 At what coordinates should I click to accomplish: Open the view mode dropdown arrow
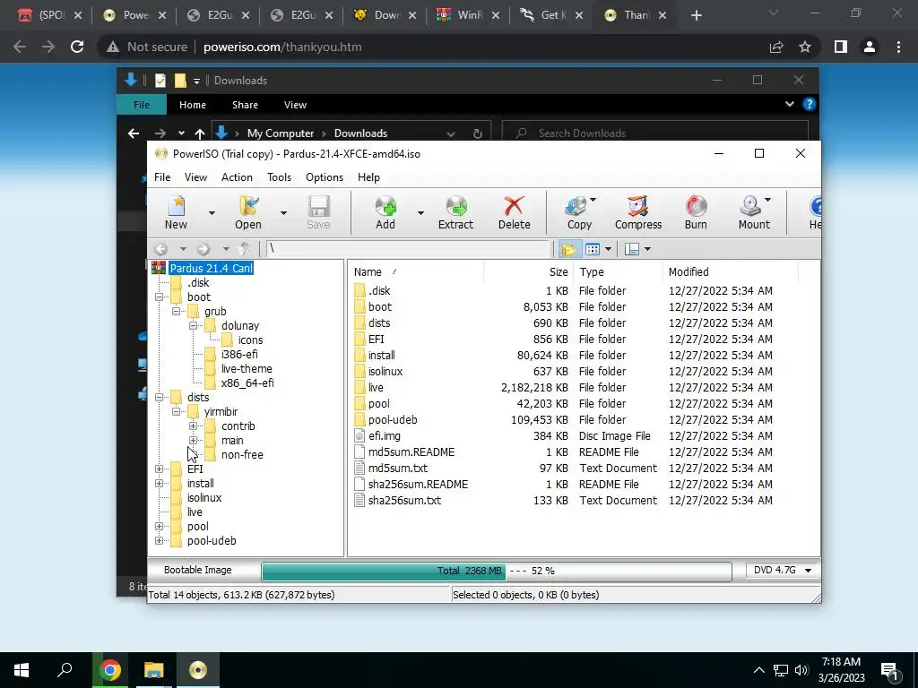pos(609,249)
